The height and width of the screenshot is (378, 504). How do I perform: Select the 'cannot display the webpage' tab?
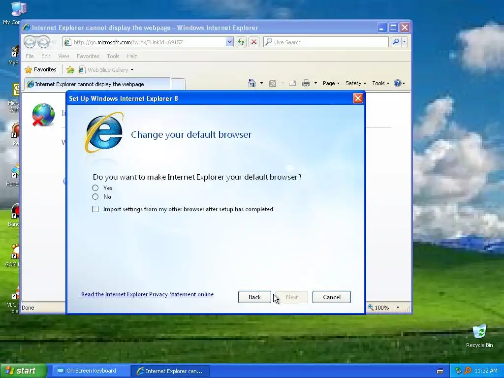point(97,84)
